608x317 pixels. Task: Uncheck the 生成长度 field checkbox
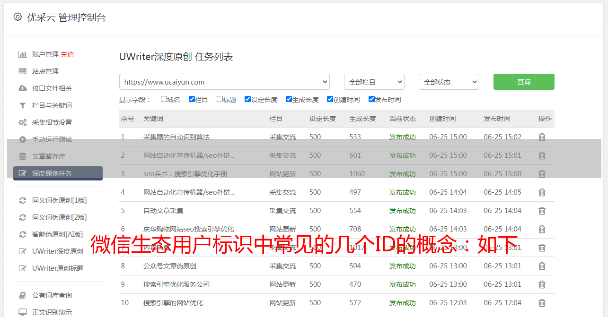(x=289, y=99)
